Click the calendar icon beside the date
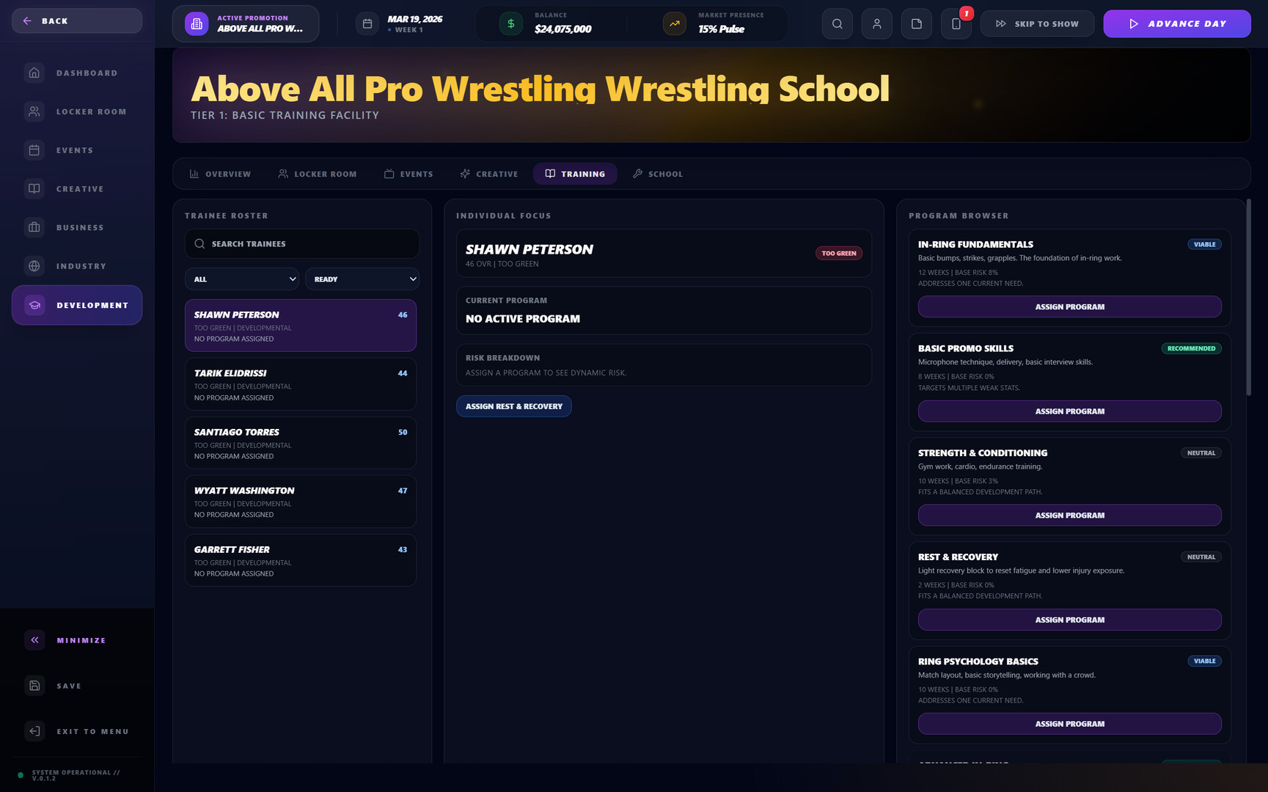The image size is (1268, 792). pos(367,23)
